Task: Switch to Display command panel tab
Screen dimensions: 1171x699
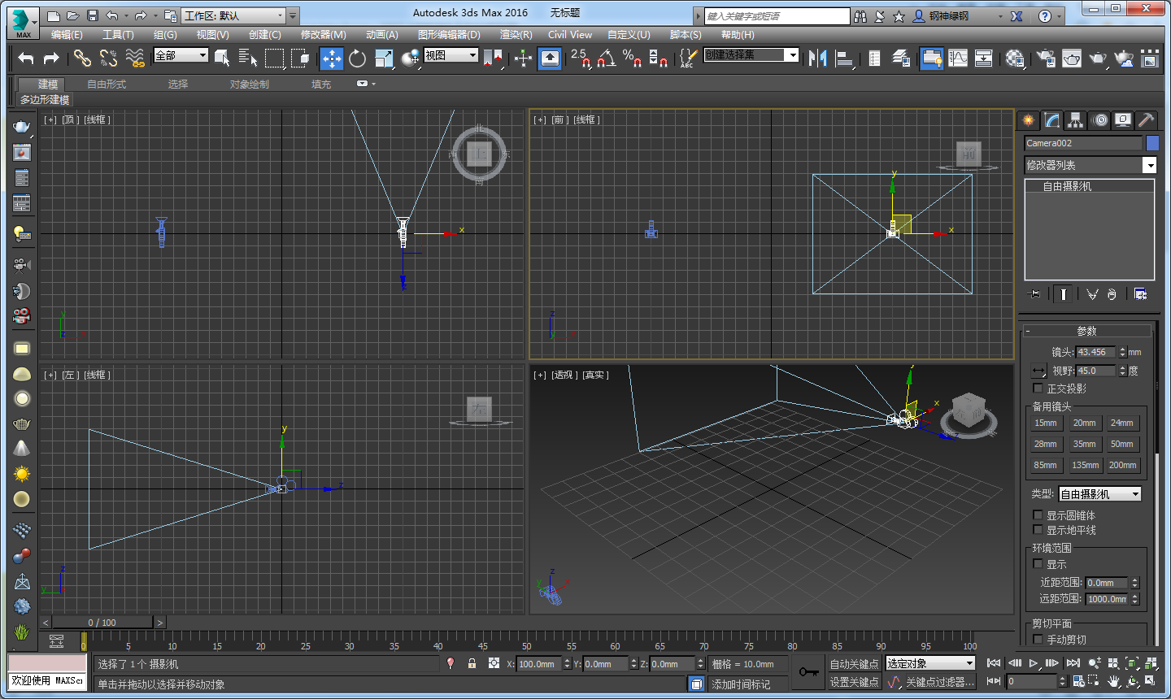Action: [x=1123, y=120]
